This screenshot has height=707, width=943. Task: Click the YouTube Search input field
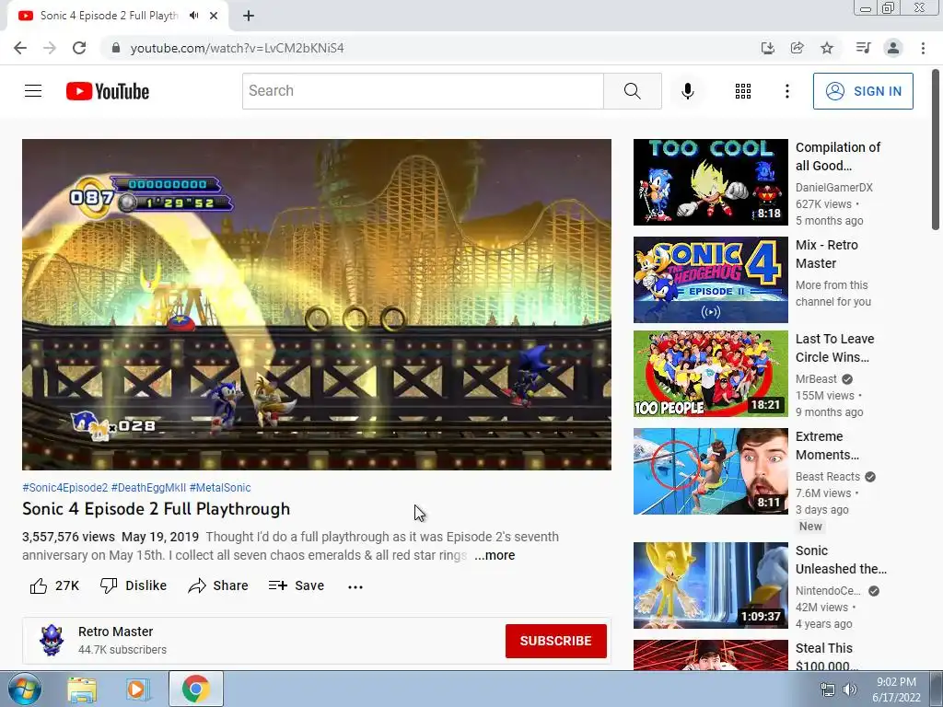pos(423,91)
